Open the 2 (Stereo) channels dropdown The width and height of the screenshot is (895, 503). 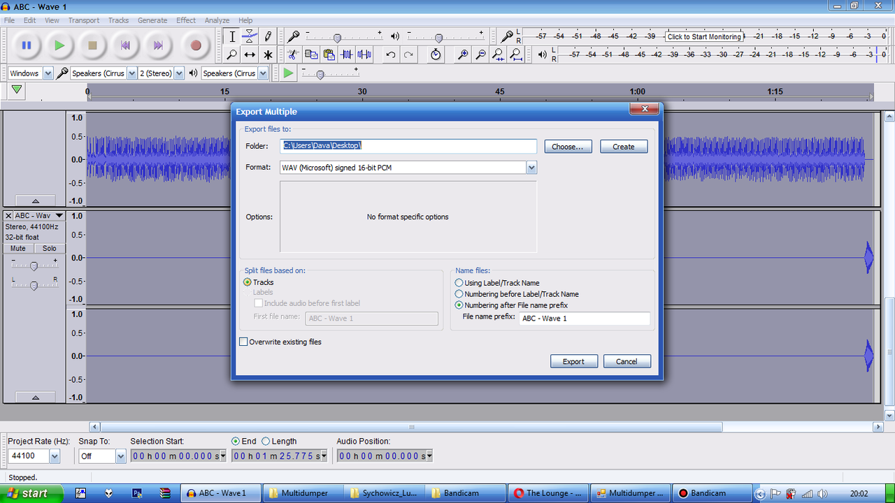tap(179, 73)
